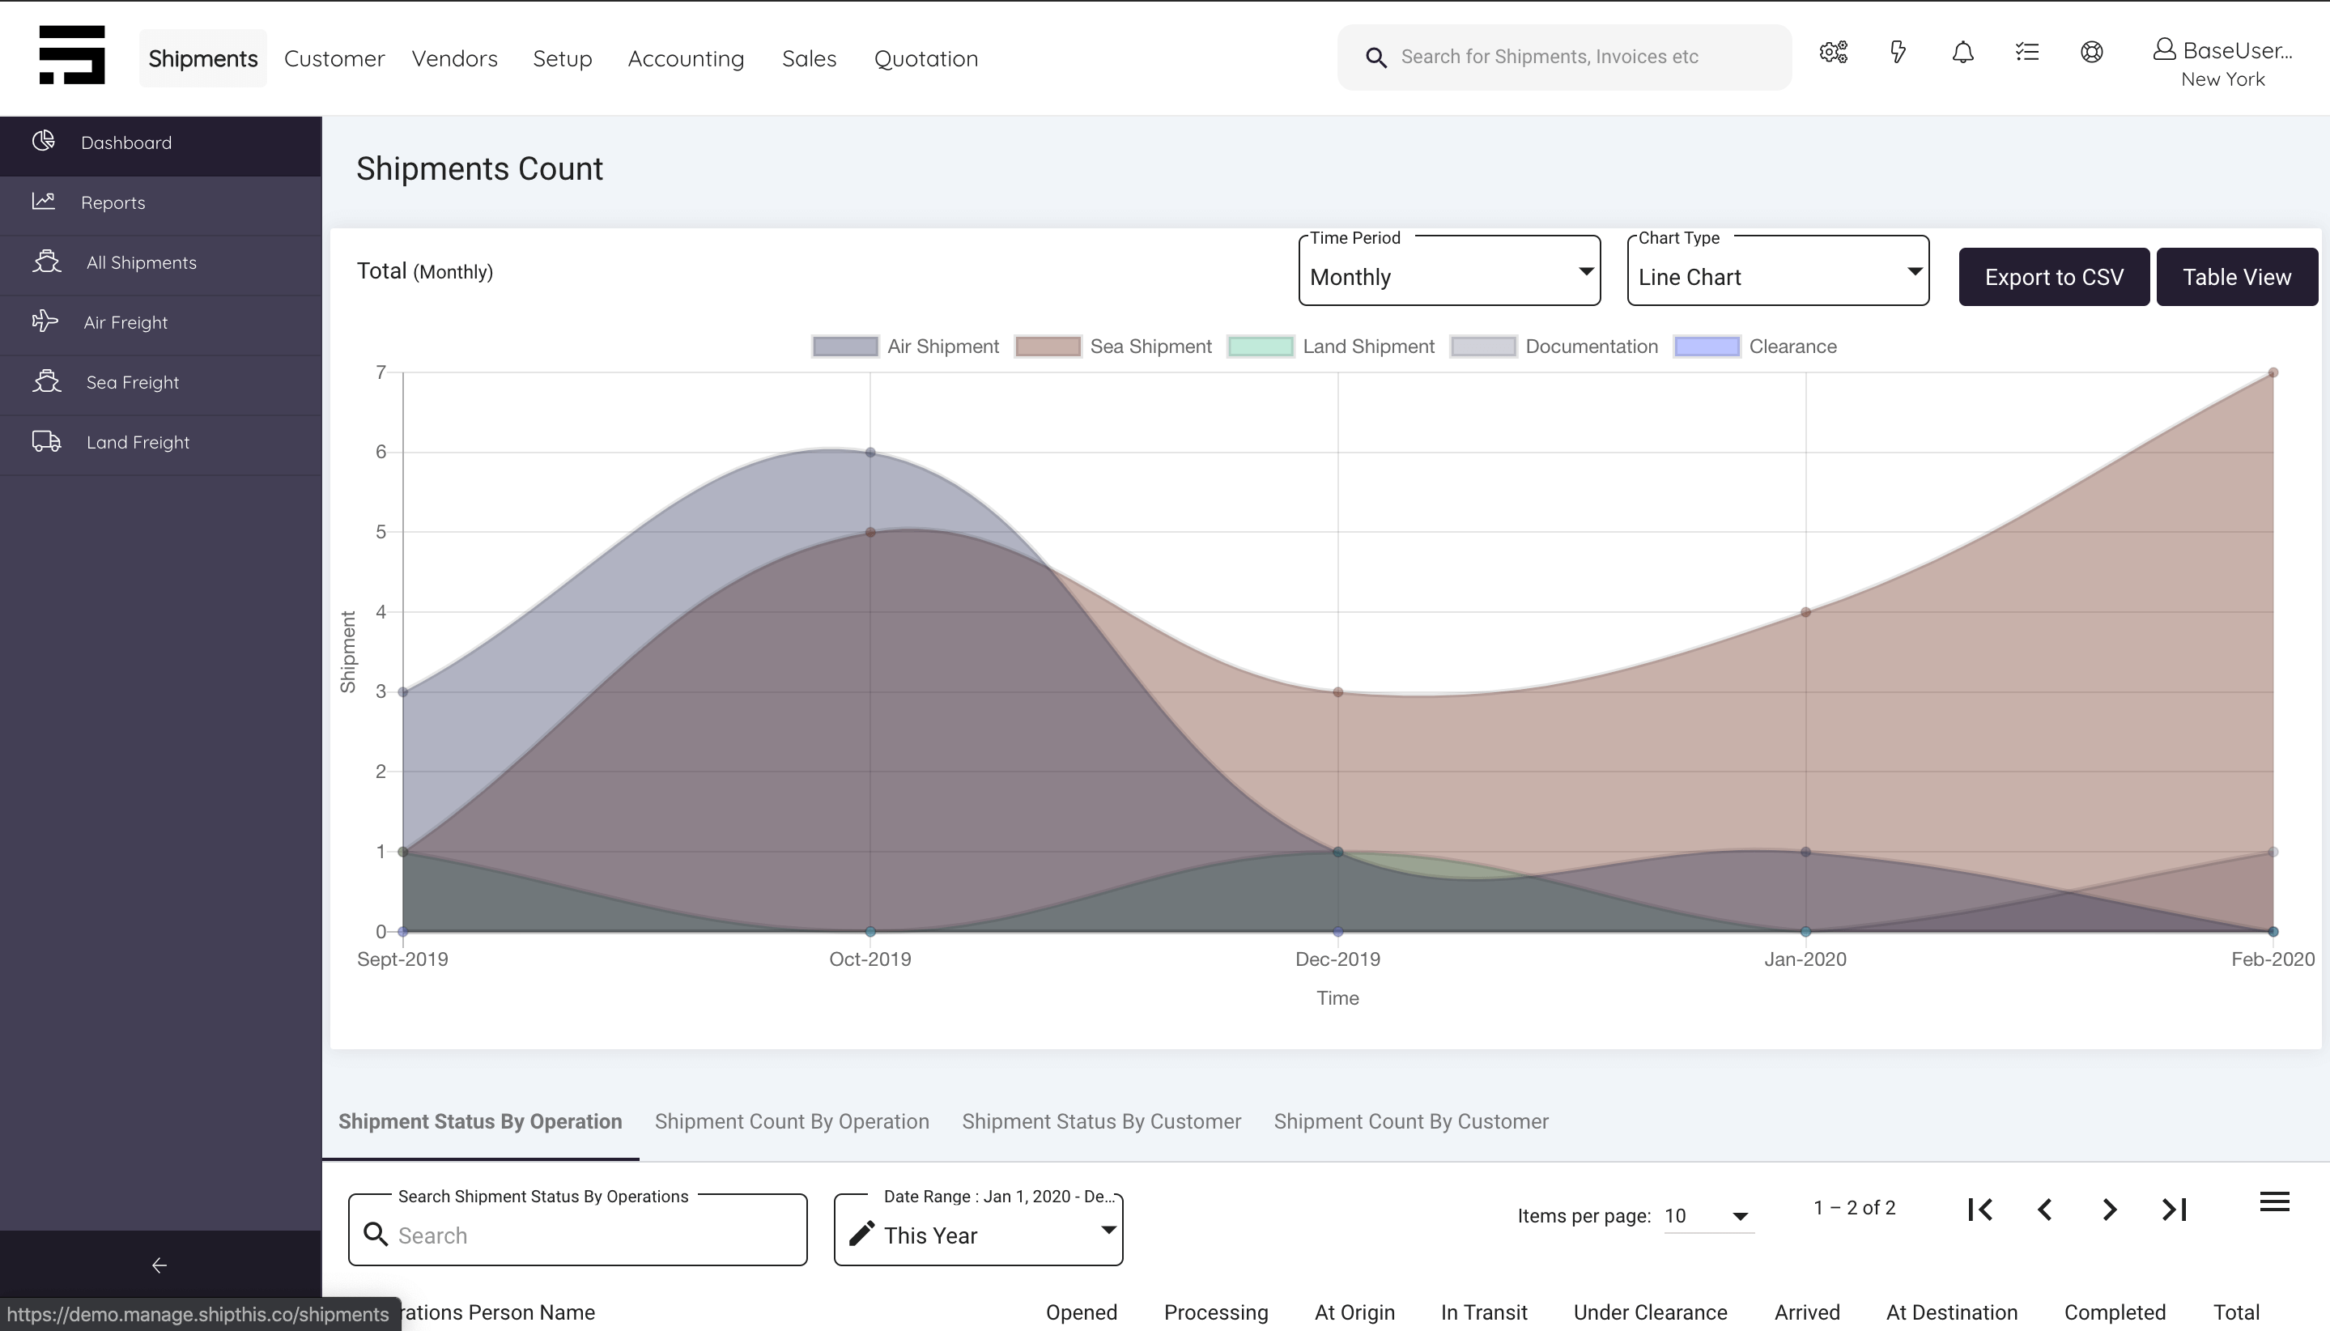Viewport: 2330px width, 1331px height.
Task: Open the task checklist icon in top bar
Action: tap(2026, 52)
